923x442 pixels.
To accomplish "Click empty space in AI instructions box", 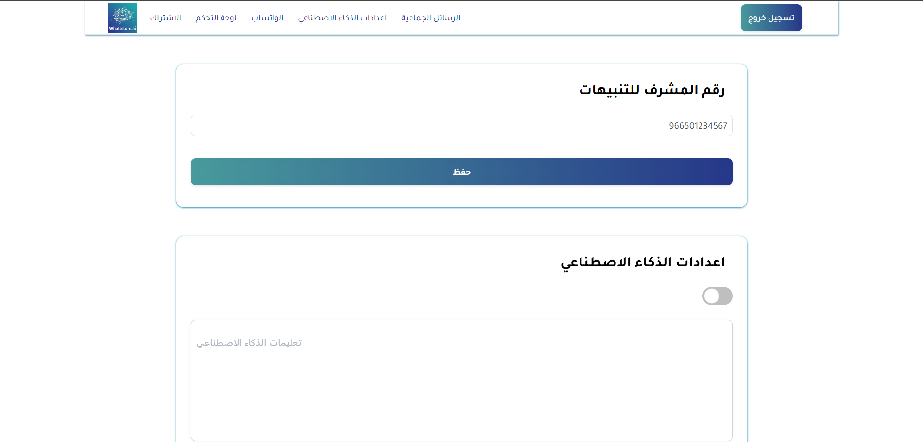I will tap(461, 398).
